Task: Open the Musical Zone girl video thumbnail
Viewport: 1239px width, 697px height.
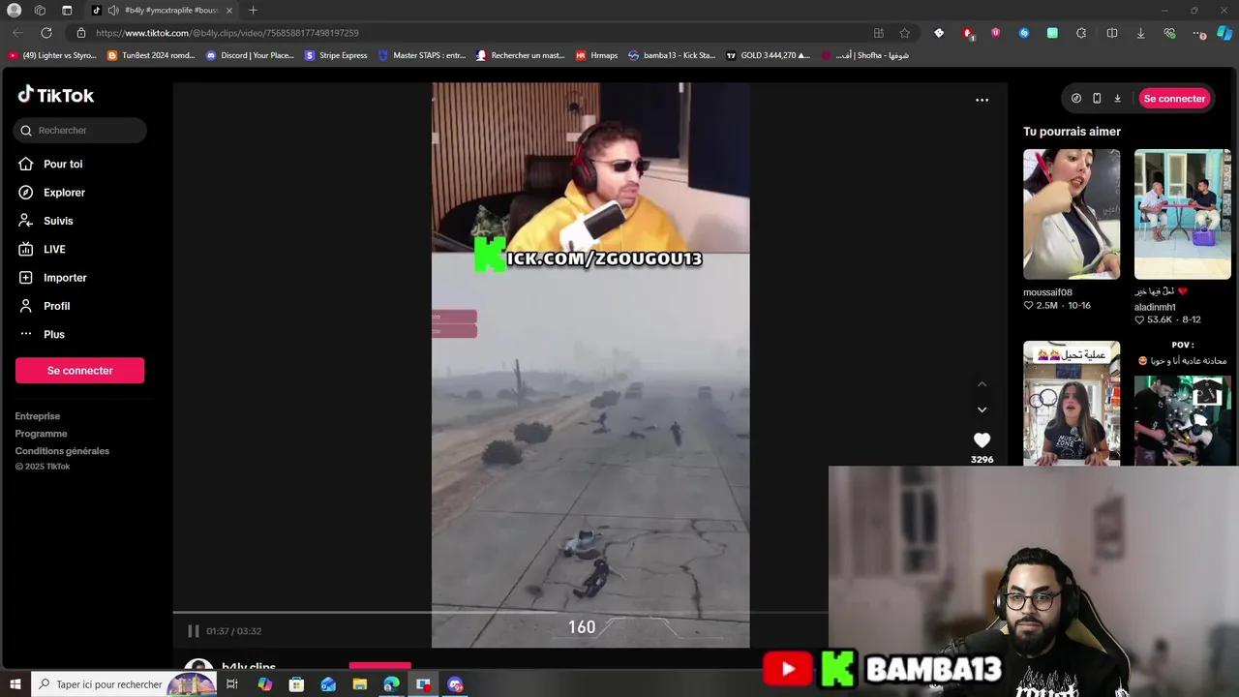Action: pos(1072,403)
